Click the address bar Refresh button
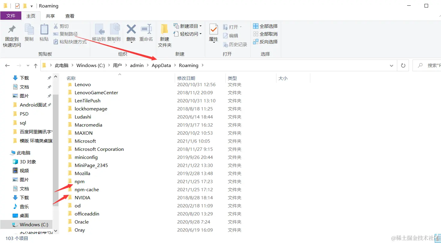The image size is (441, 243). [403, 66]
